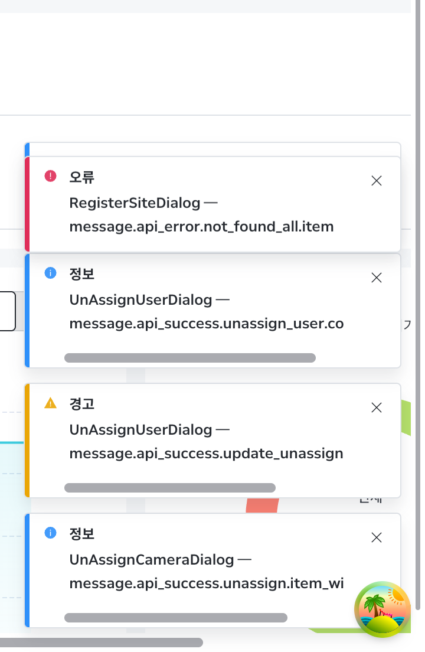Click the unassign.item message in camera toast
Screen dimensions: 425x652
tap(206, 583)
